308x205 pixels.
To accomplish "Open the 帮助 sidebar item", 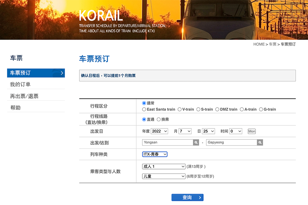I will [x=15, y=108].
